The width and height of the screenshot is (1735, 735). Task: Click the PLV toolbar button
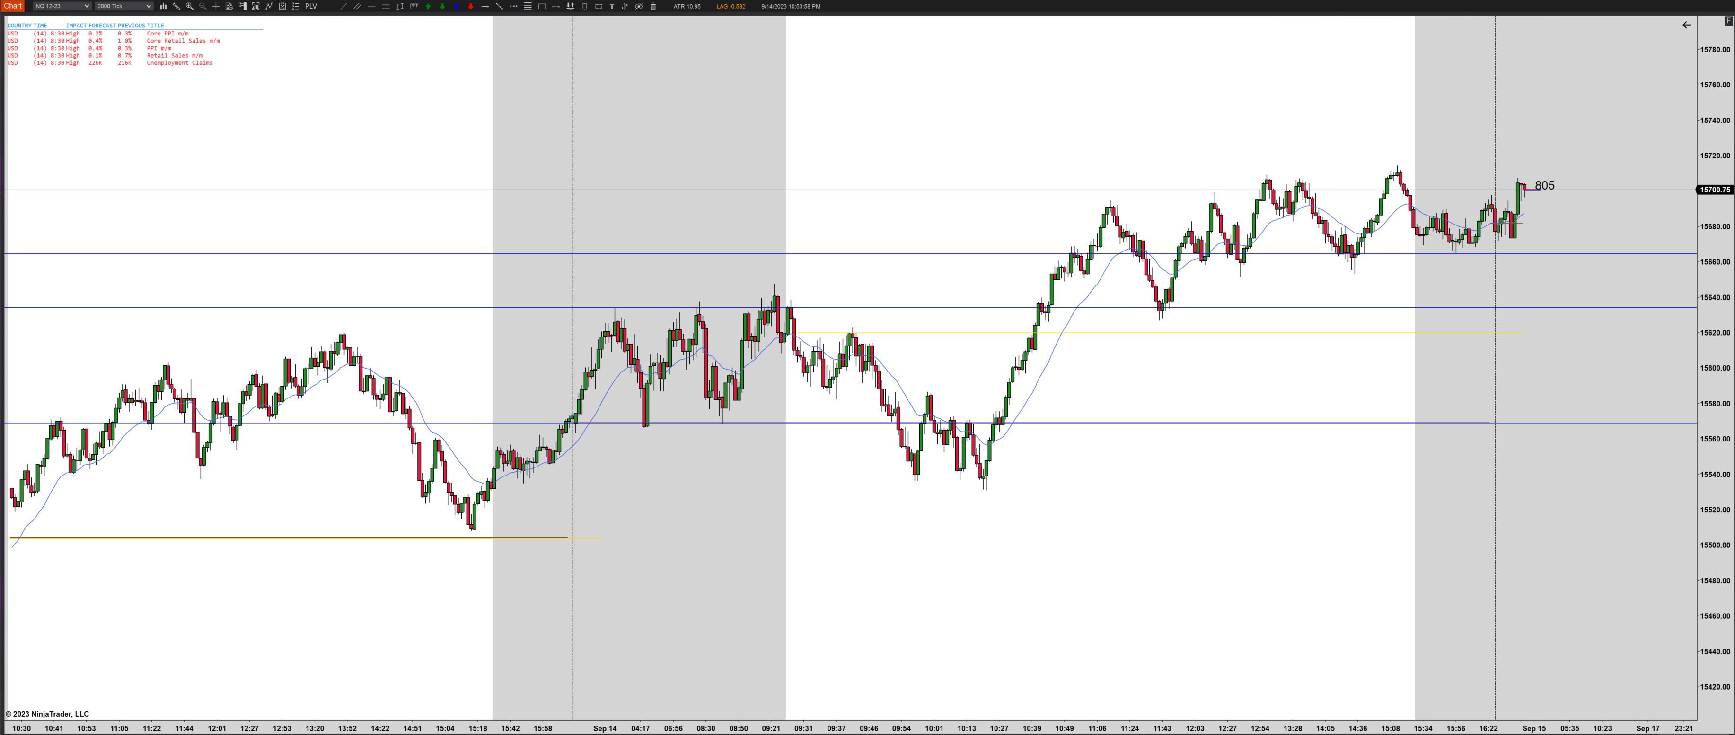[311, 6]
